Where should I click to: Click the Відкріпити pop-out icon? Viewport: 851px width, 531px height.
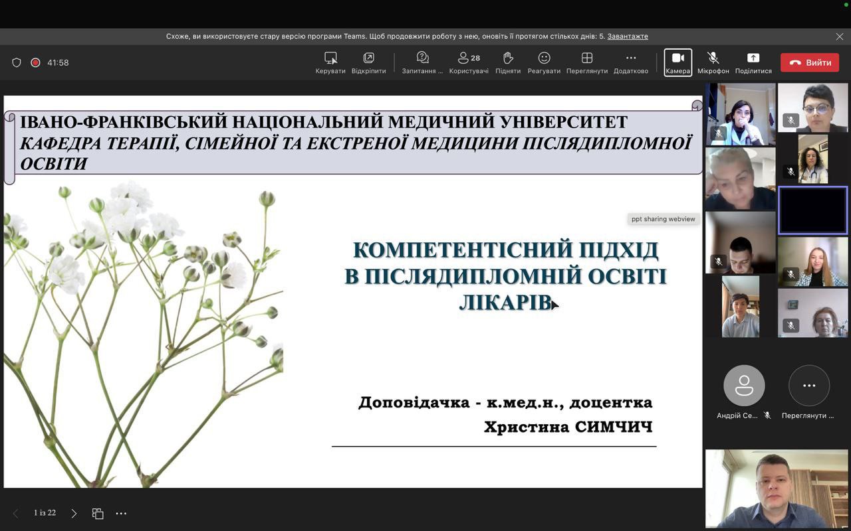pos(368,58)
